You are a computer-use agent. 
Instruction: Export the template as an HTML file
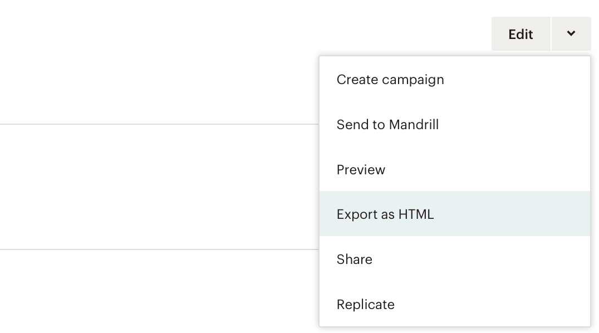click(385, 214)
